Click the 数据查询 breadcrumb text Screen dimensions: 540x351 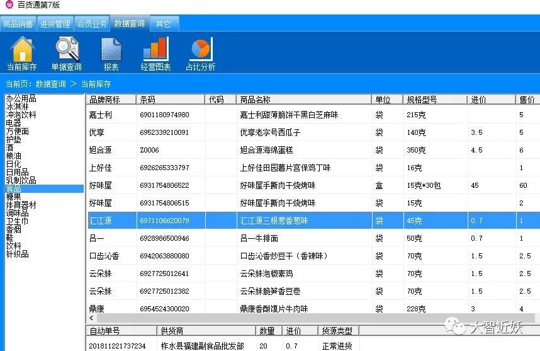pos(50,84)
